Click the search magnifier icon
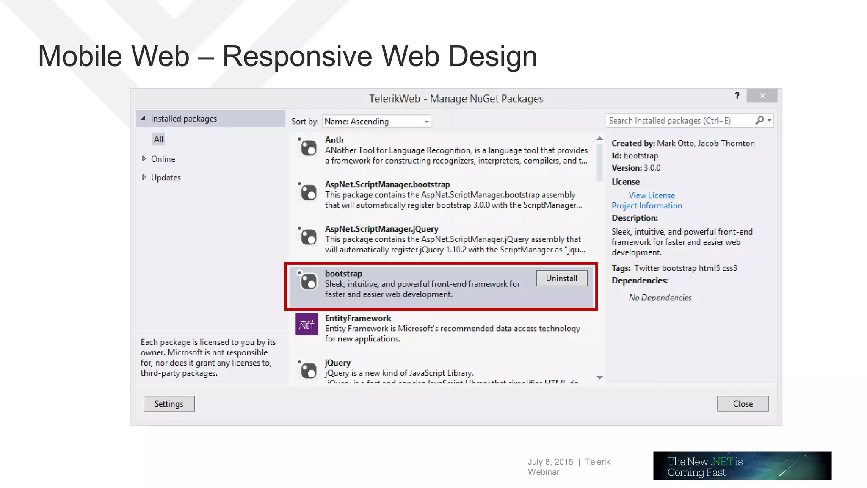The image size is (867, 488). 759,121
